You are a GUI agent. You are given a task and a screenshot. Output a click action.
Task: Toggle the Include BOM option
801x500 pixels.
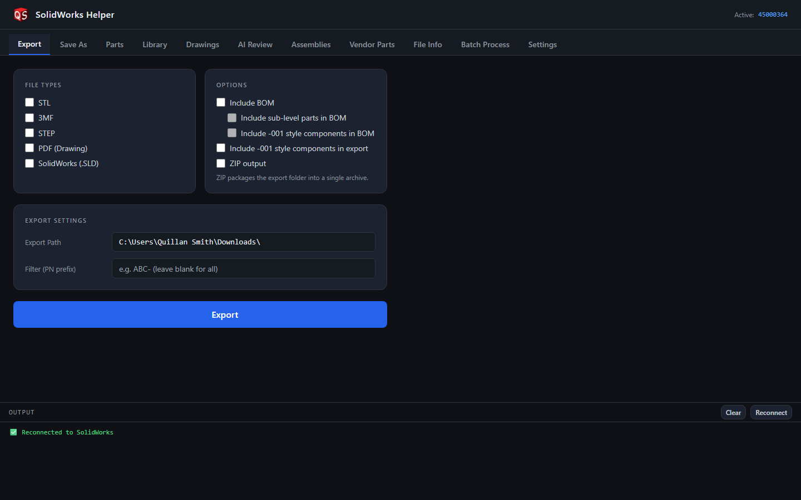(221, 102)
